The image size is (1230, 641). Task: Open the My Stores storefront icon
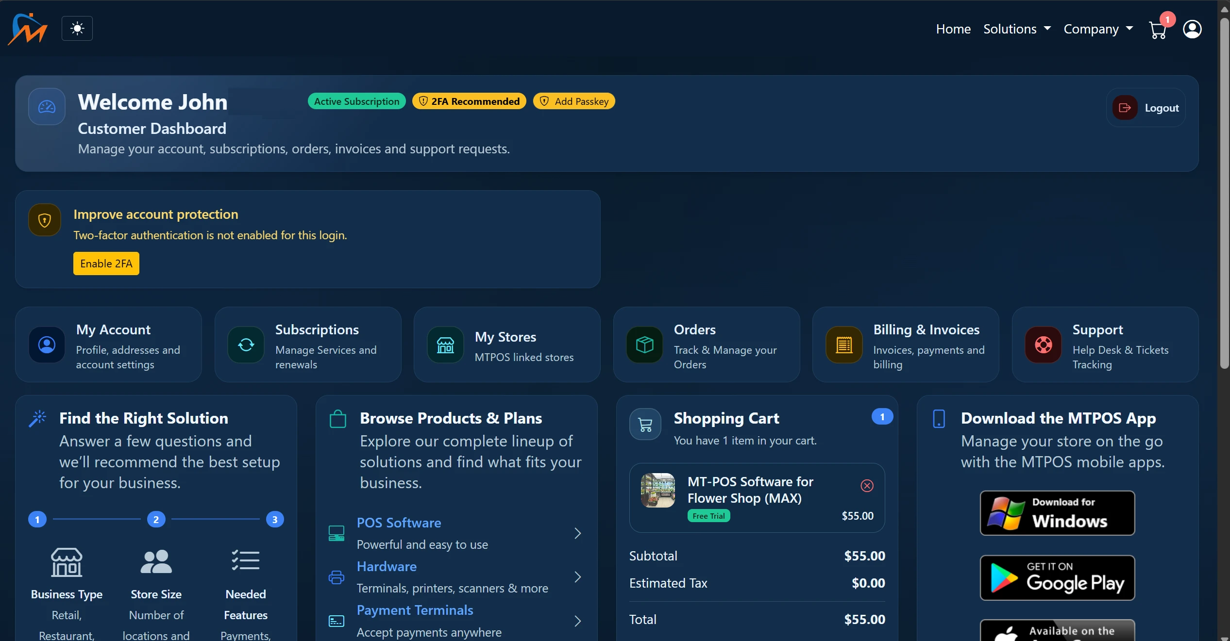pos(445,345)
